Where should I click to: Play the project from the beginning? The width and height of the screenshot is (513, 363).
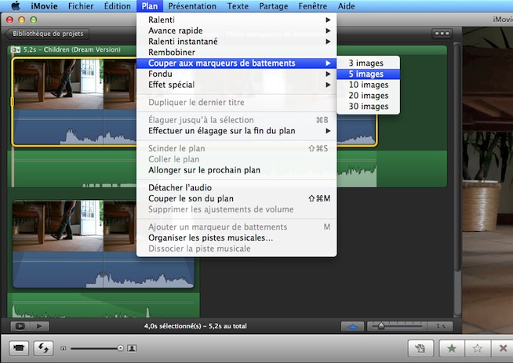(39, 326)
